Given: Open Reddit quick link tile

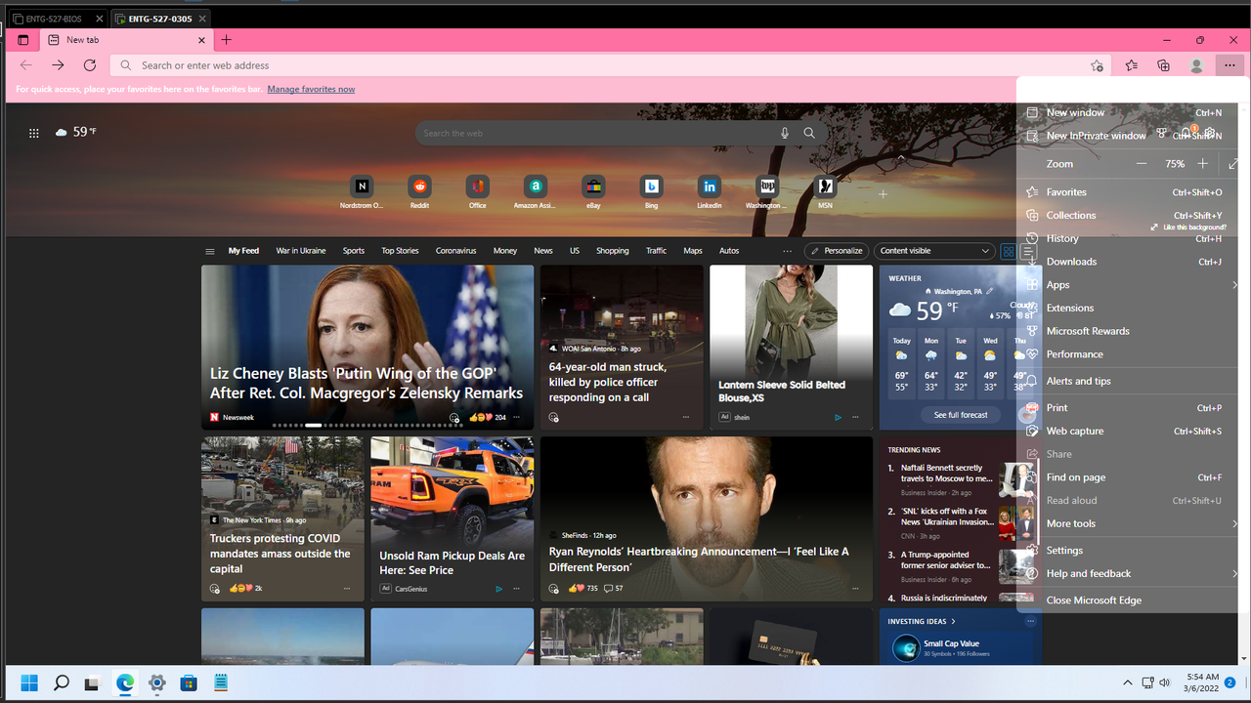Looking at the screenshot, I should (x=419, y=191).
